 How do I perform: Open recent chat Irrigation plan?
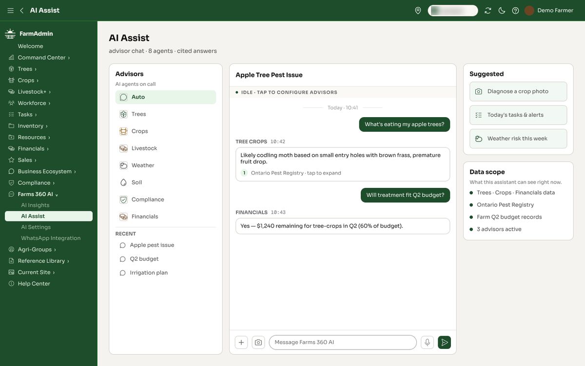tap(166, 273)
